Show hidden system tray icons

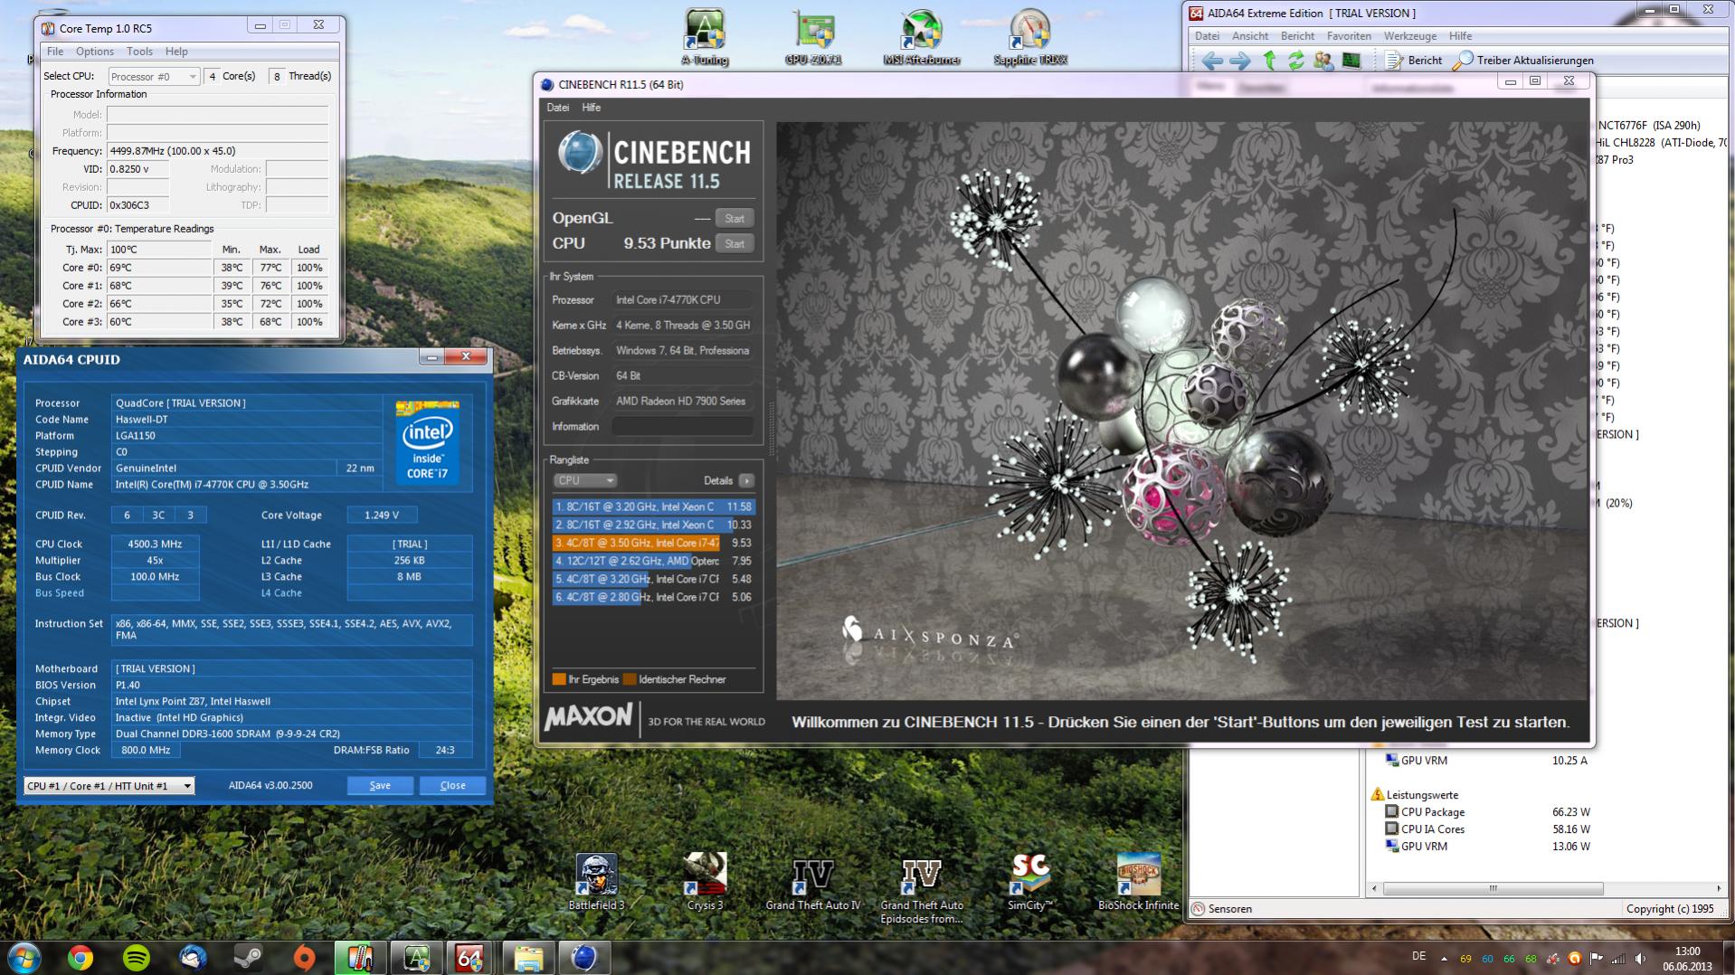(x=1444, y=959)
